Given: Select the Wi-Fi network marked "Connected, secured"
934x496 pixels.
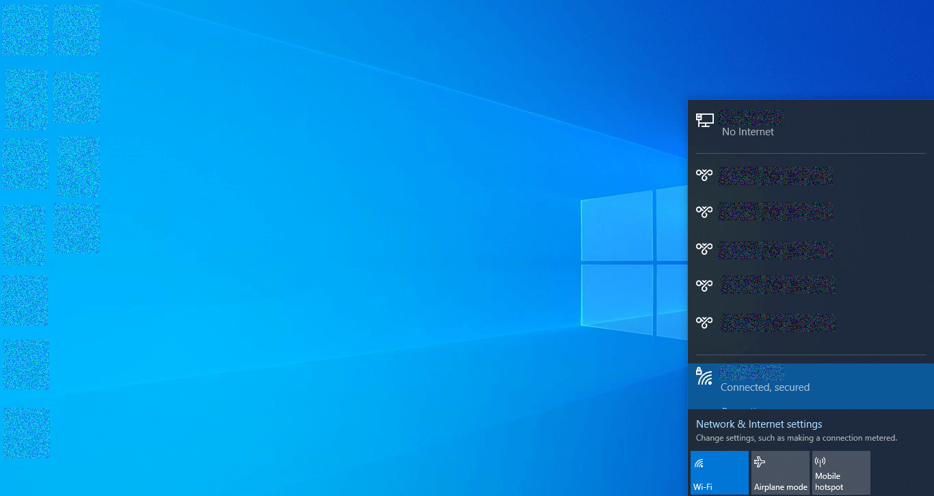Looking at the screenshot, I should pyautogui.click(x=811, y=386).
